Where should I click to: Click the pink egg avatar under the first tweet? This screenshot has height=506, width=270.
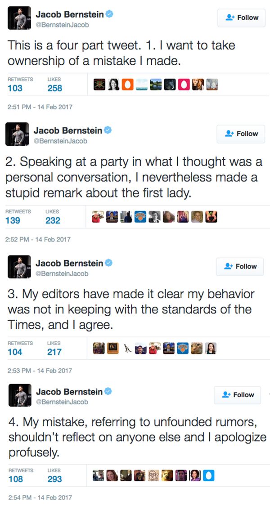point(184,84)
